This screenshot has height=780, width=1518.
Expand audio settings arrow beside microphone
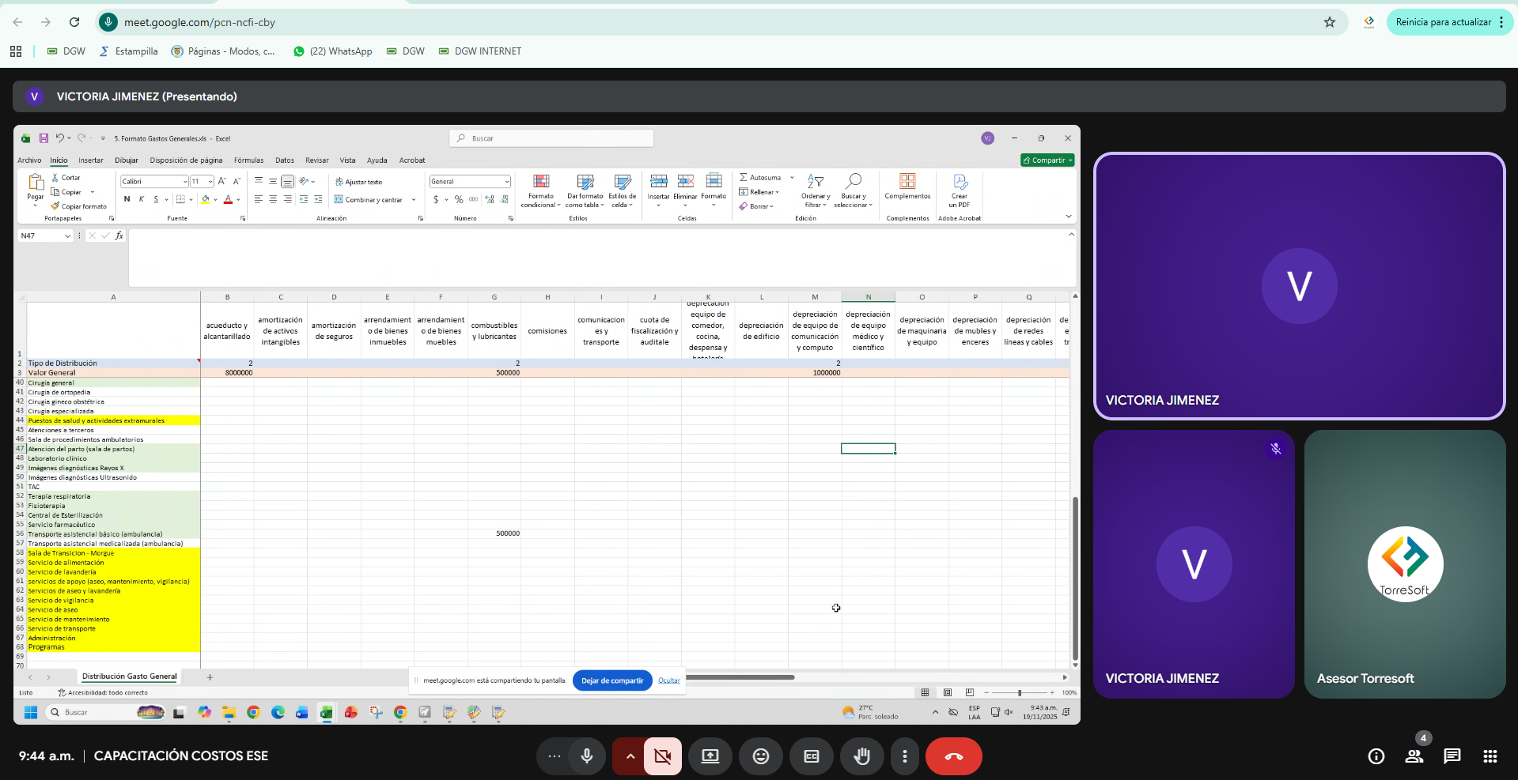coord(630,756)
